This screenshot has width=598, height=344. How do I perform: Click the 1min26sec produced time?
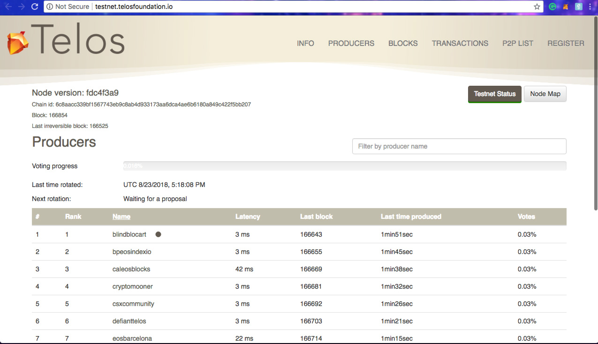[397, 304]
